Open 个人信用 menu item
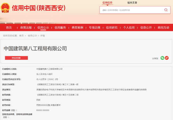This screenshot has width=173, height=120. pos(129,27)
